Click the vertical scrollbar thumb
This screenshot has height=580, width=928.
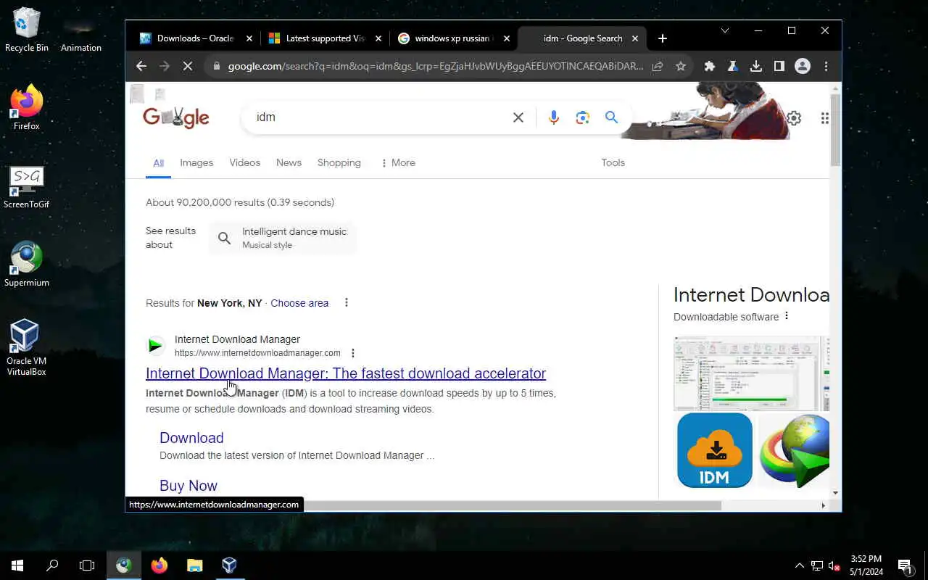835,129
